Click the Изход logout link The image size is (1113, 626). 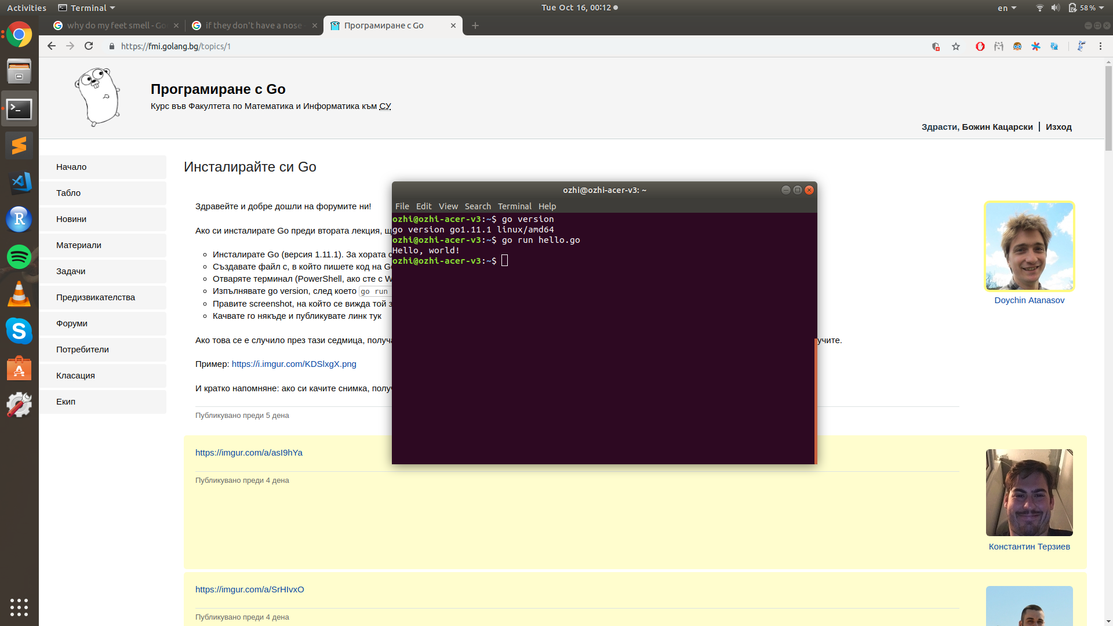click(x=1059, y=127)
